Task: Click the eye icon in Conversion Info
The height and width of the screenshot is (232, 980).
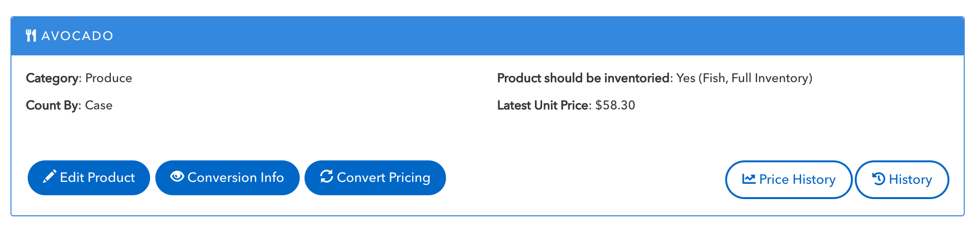Action: pyautogui.click(x=177, y=176)
